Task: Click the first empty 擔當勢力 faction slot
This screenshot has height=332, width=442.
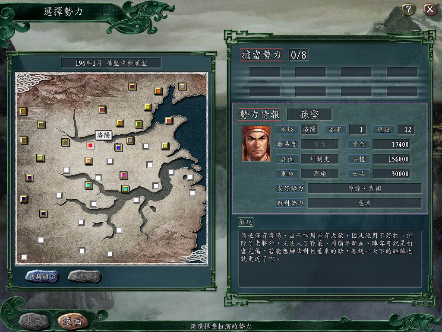Action: (265, 72)
